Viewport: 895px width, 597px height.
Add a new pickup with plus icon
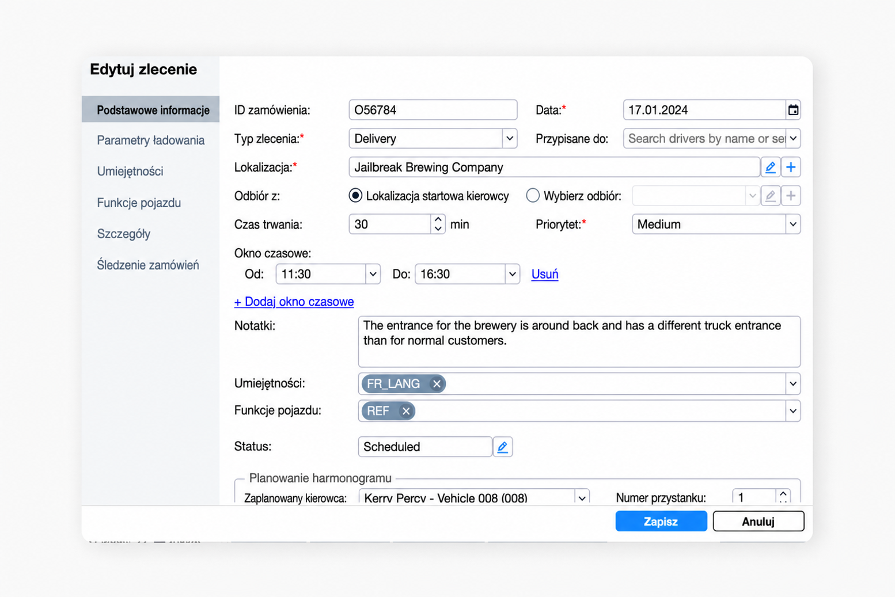tap(791, 196)
